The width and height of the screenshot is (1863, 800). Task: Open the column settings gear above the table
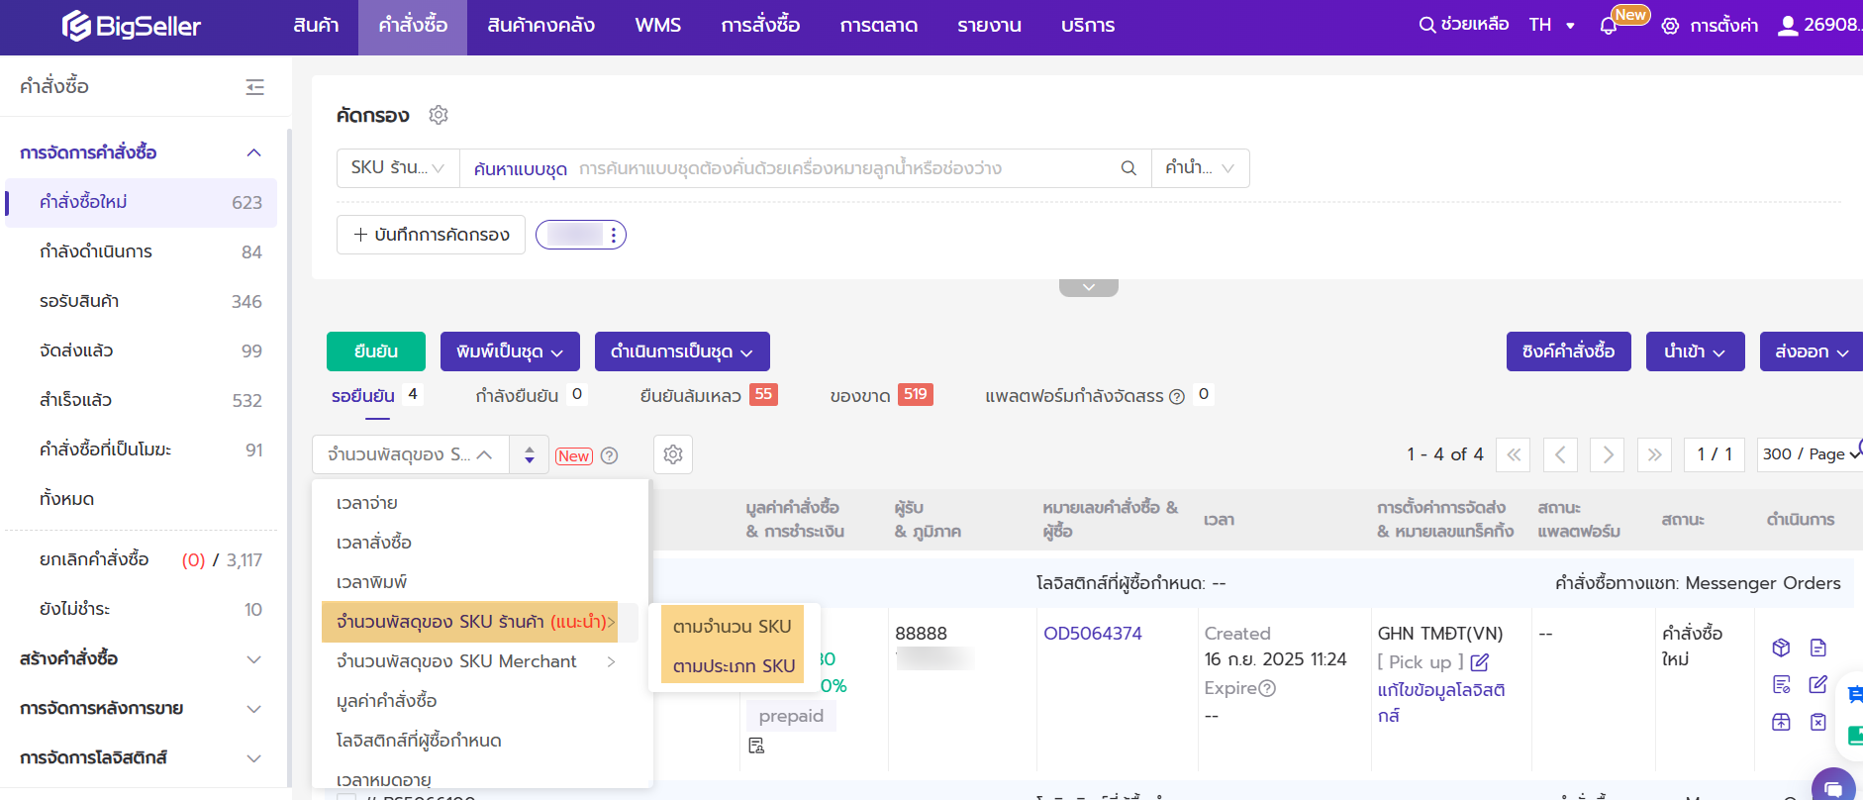(x=673, y=454)
